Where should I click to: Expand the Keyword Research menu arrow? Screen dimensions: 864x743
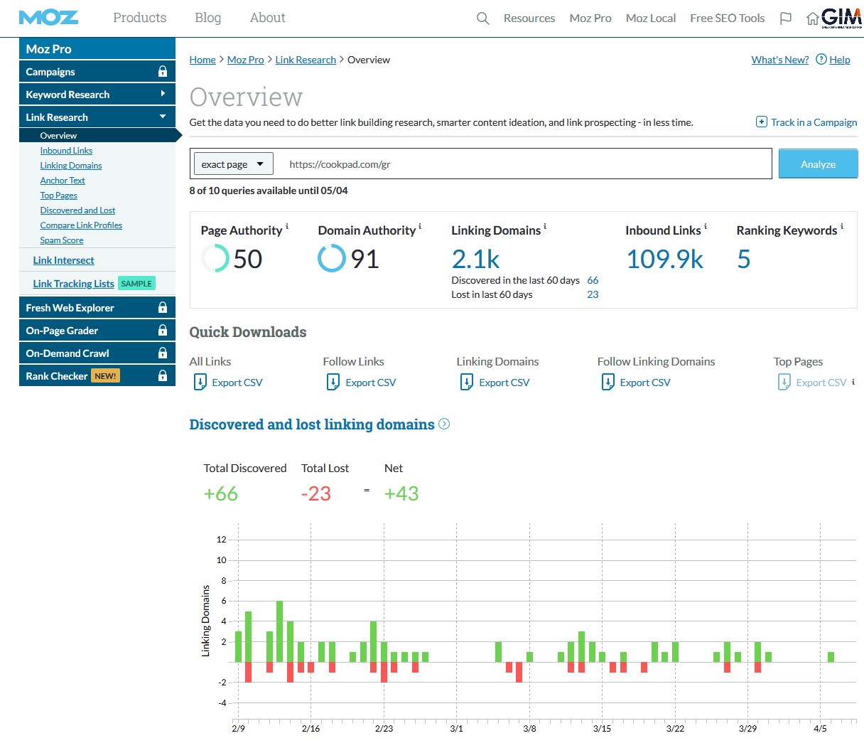point(163,94)
